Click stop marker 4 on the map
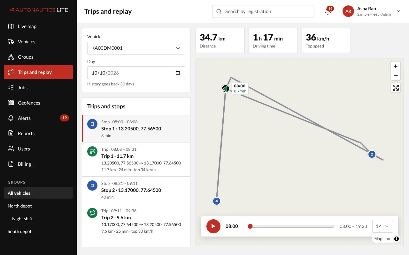409x255 pixels. click(x=217, y=201)
